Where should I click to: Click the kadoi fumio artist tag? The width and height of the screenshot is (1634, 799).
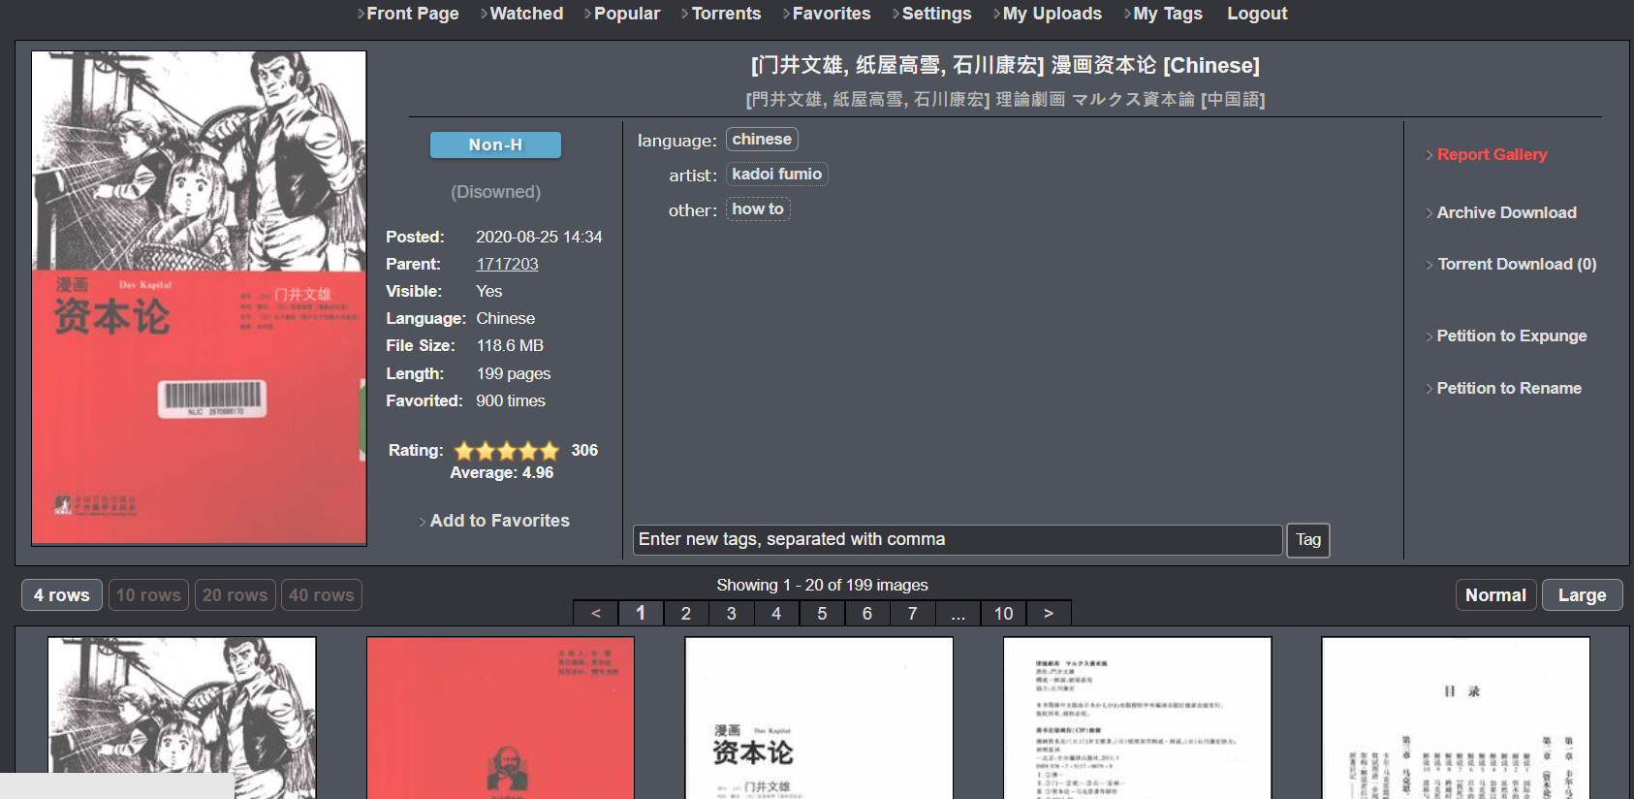pyautogui.click(x=776, y=175)
